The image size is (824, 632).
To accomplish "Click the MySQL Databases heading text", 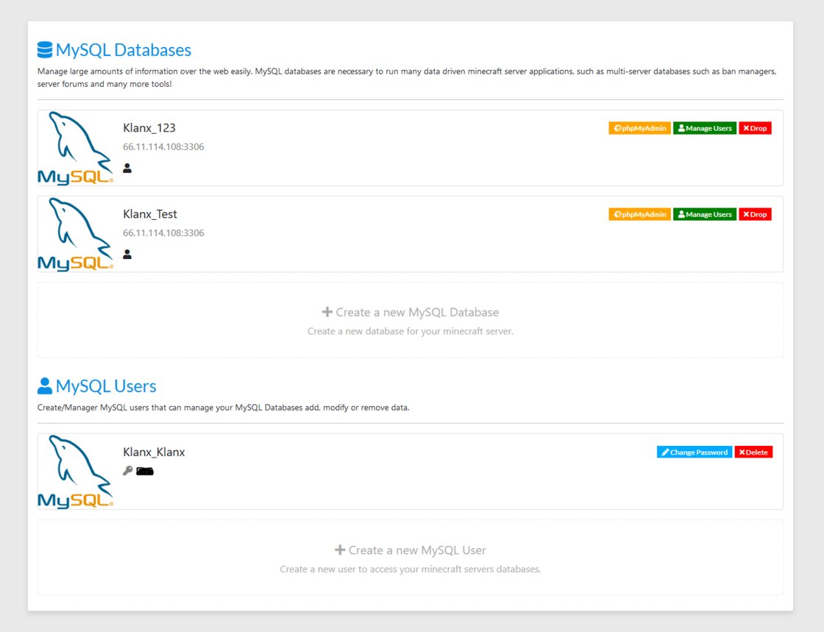I will (x=124, y=50).
